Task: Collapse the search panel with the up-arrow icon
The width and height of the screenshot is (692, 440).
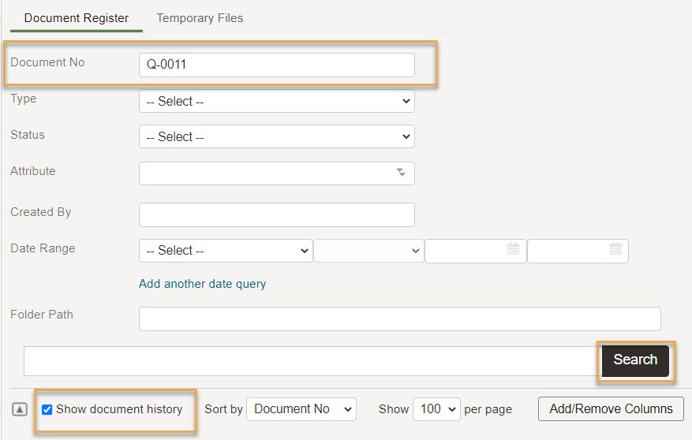Action: tap(20, 409)
